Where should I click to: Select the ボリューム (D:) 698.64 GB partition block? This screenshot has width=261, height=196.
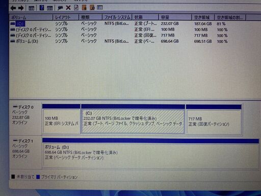pyautogui.click(x=151, y=154)
